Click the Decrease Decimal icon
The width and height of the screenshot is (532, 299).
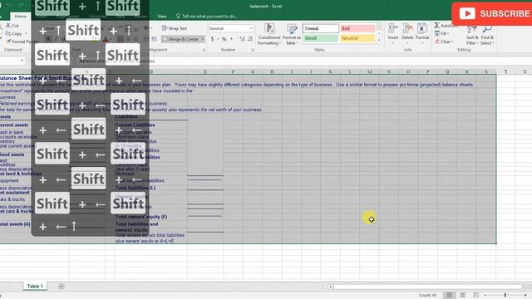point(250,39)
